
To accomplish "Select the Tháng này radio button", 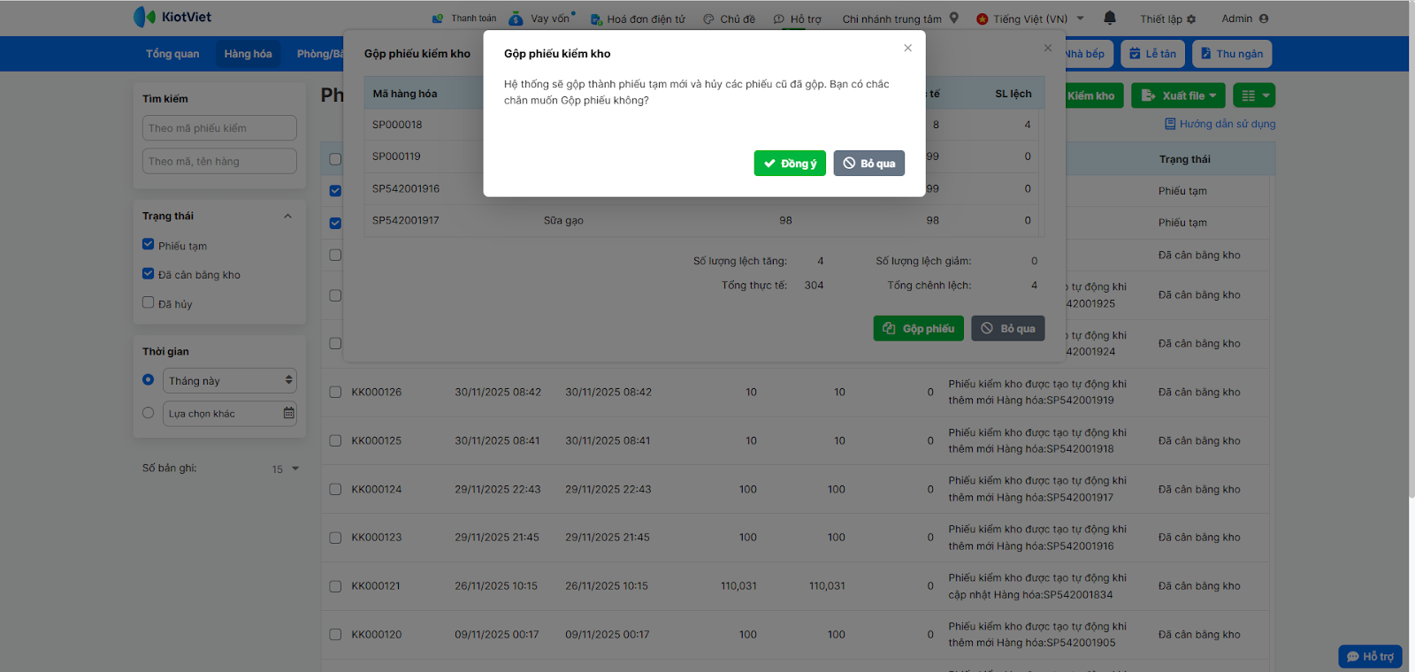I will [x=148, y=379].
